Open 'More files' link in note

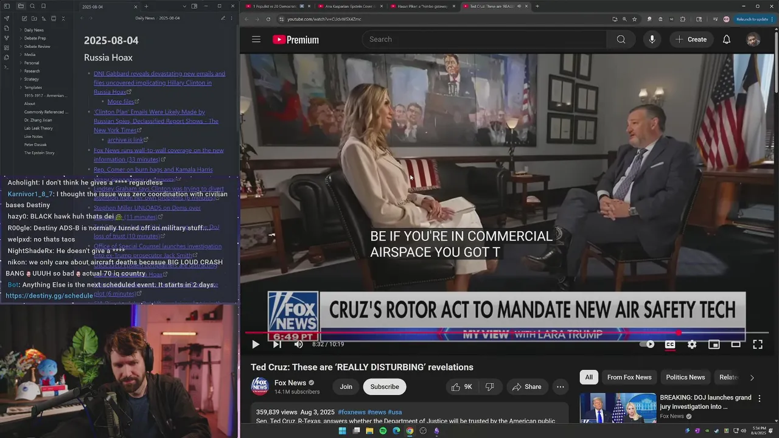(121, 102)
